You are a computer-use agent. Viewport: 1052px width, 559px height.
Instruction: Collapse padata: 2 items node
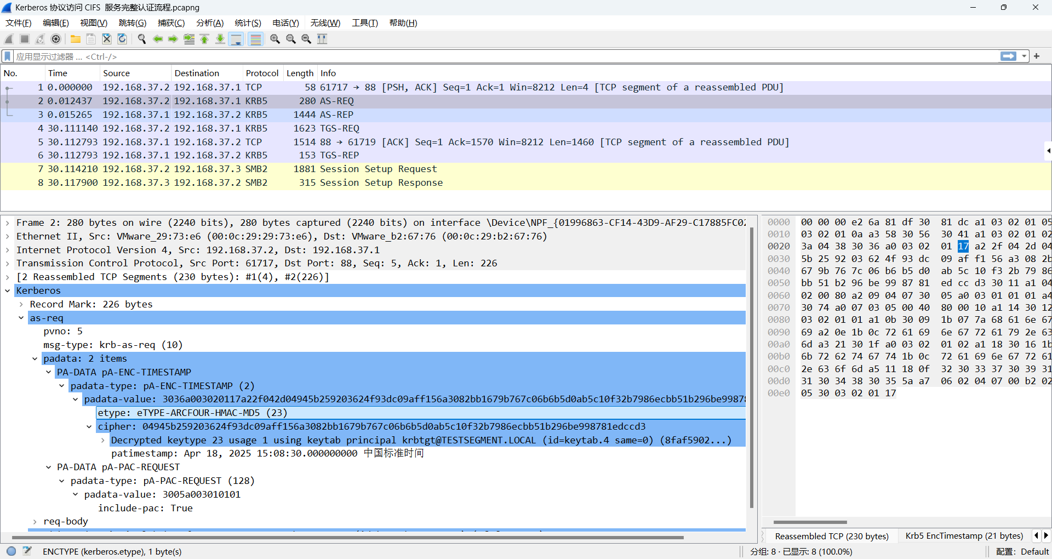click(x=35, y=359)
